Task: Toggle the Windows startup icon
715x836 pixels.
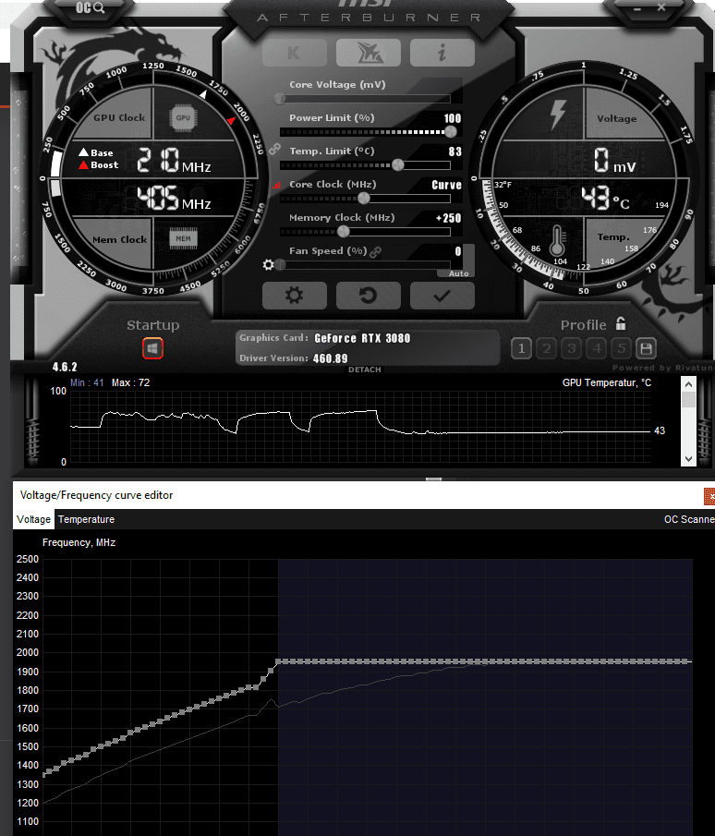Action: [152, 348]
